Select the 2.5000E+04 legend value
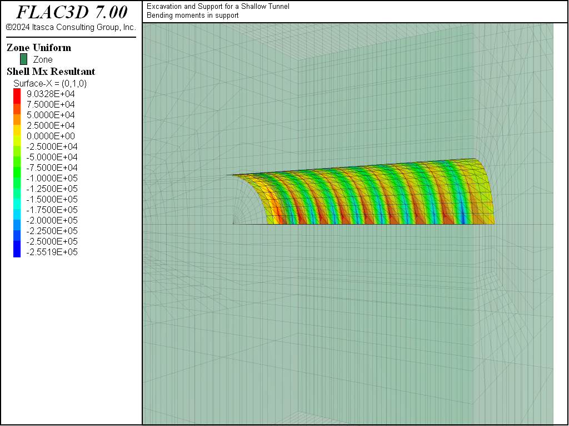This screenshot has width=569, height=426. 51,125
